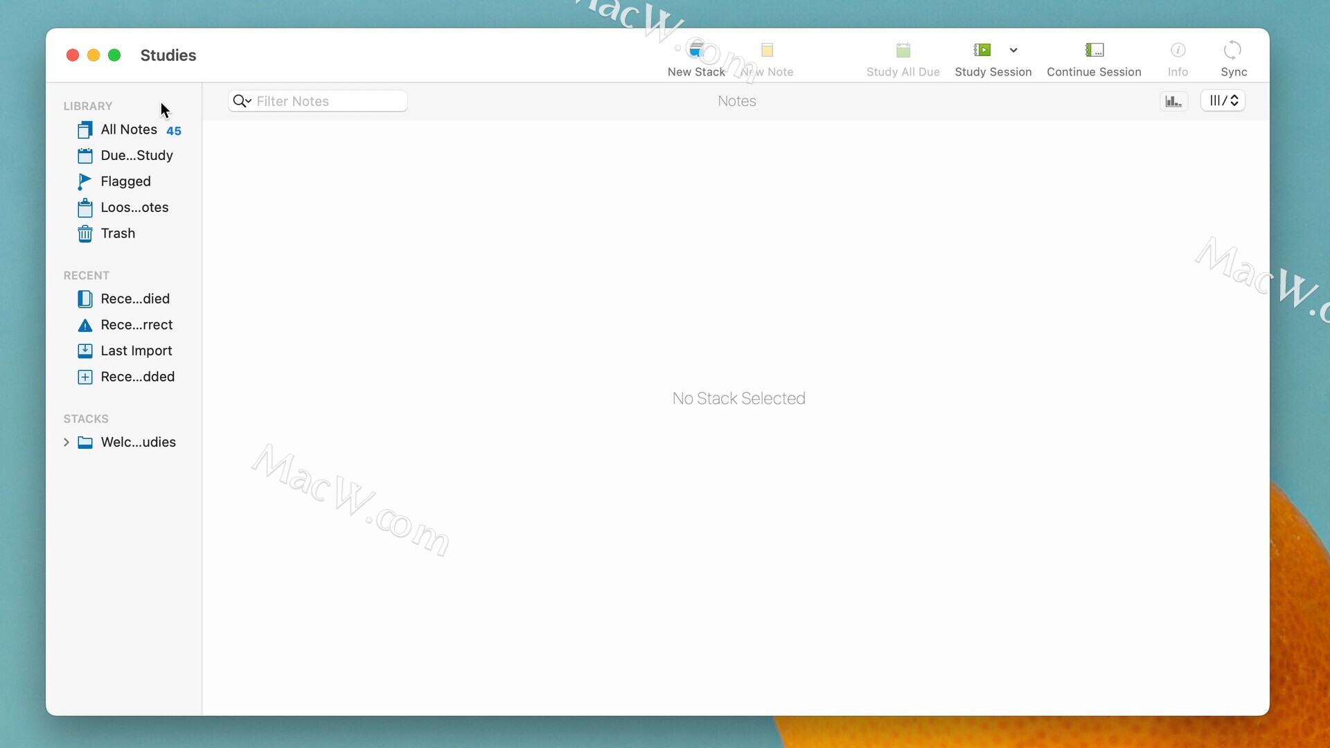Click the Last Import label
Viewport: 1330px width, 748px height.
click(136, 351)
